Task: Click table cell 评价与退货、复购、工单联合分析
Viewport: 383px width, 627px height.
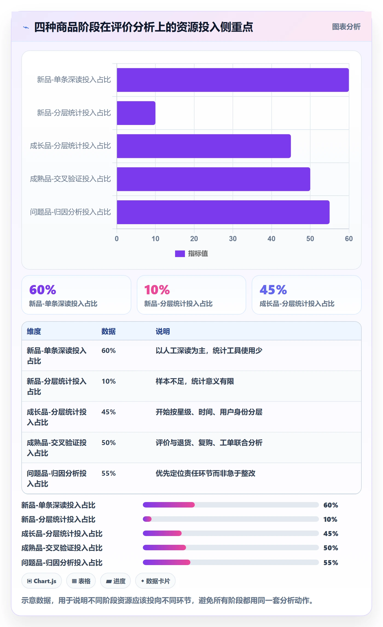Action: pyautogui.click(x=209, y=443)
